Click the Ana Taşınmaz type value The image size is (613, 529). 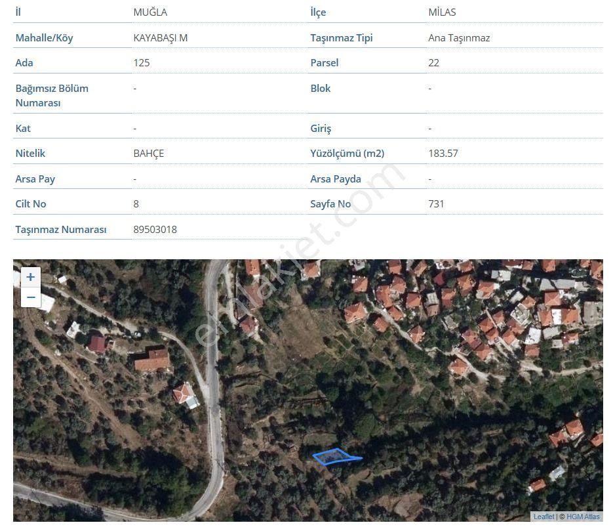(x=459, y=37)
